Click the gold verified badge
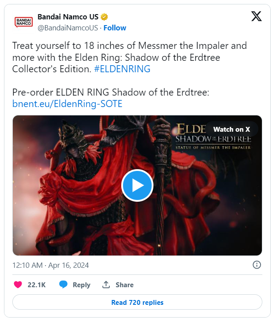Screen dimensions: 276x322 (104, 17)
